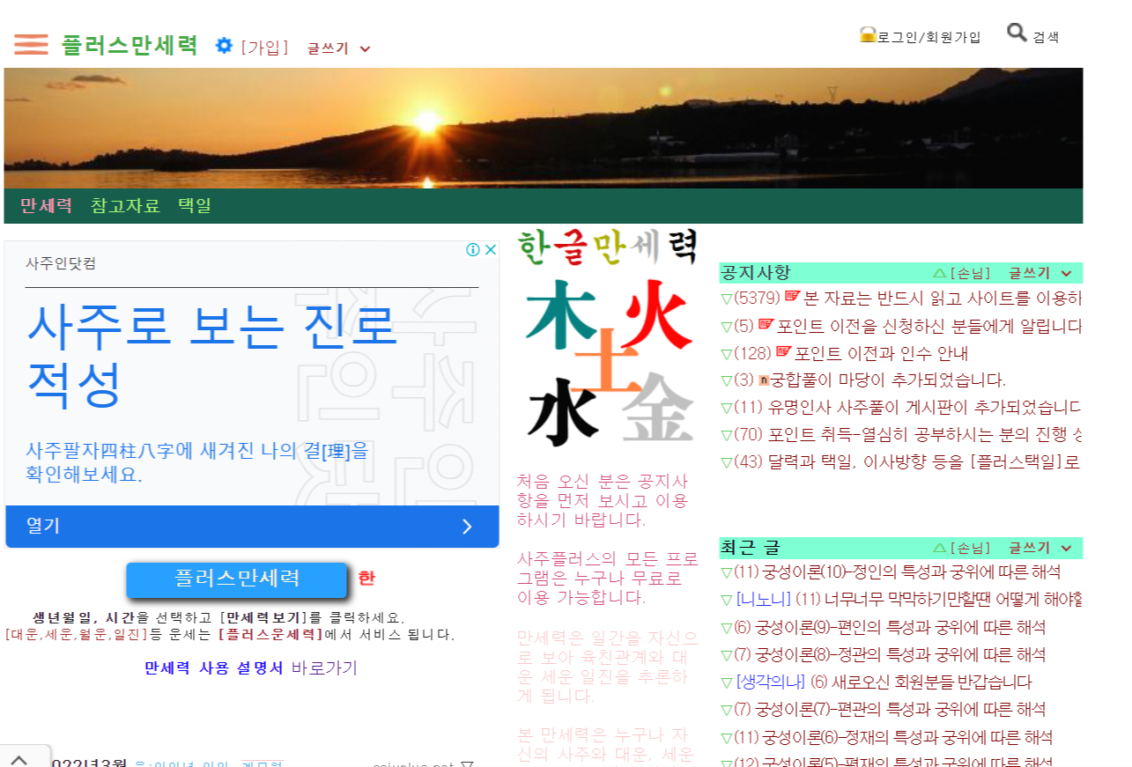Click the new badge on 궁합풀이 post
This screenshot has width=1132, height=767.
coord(764,380)
